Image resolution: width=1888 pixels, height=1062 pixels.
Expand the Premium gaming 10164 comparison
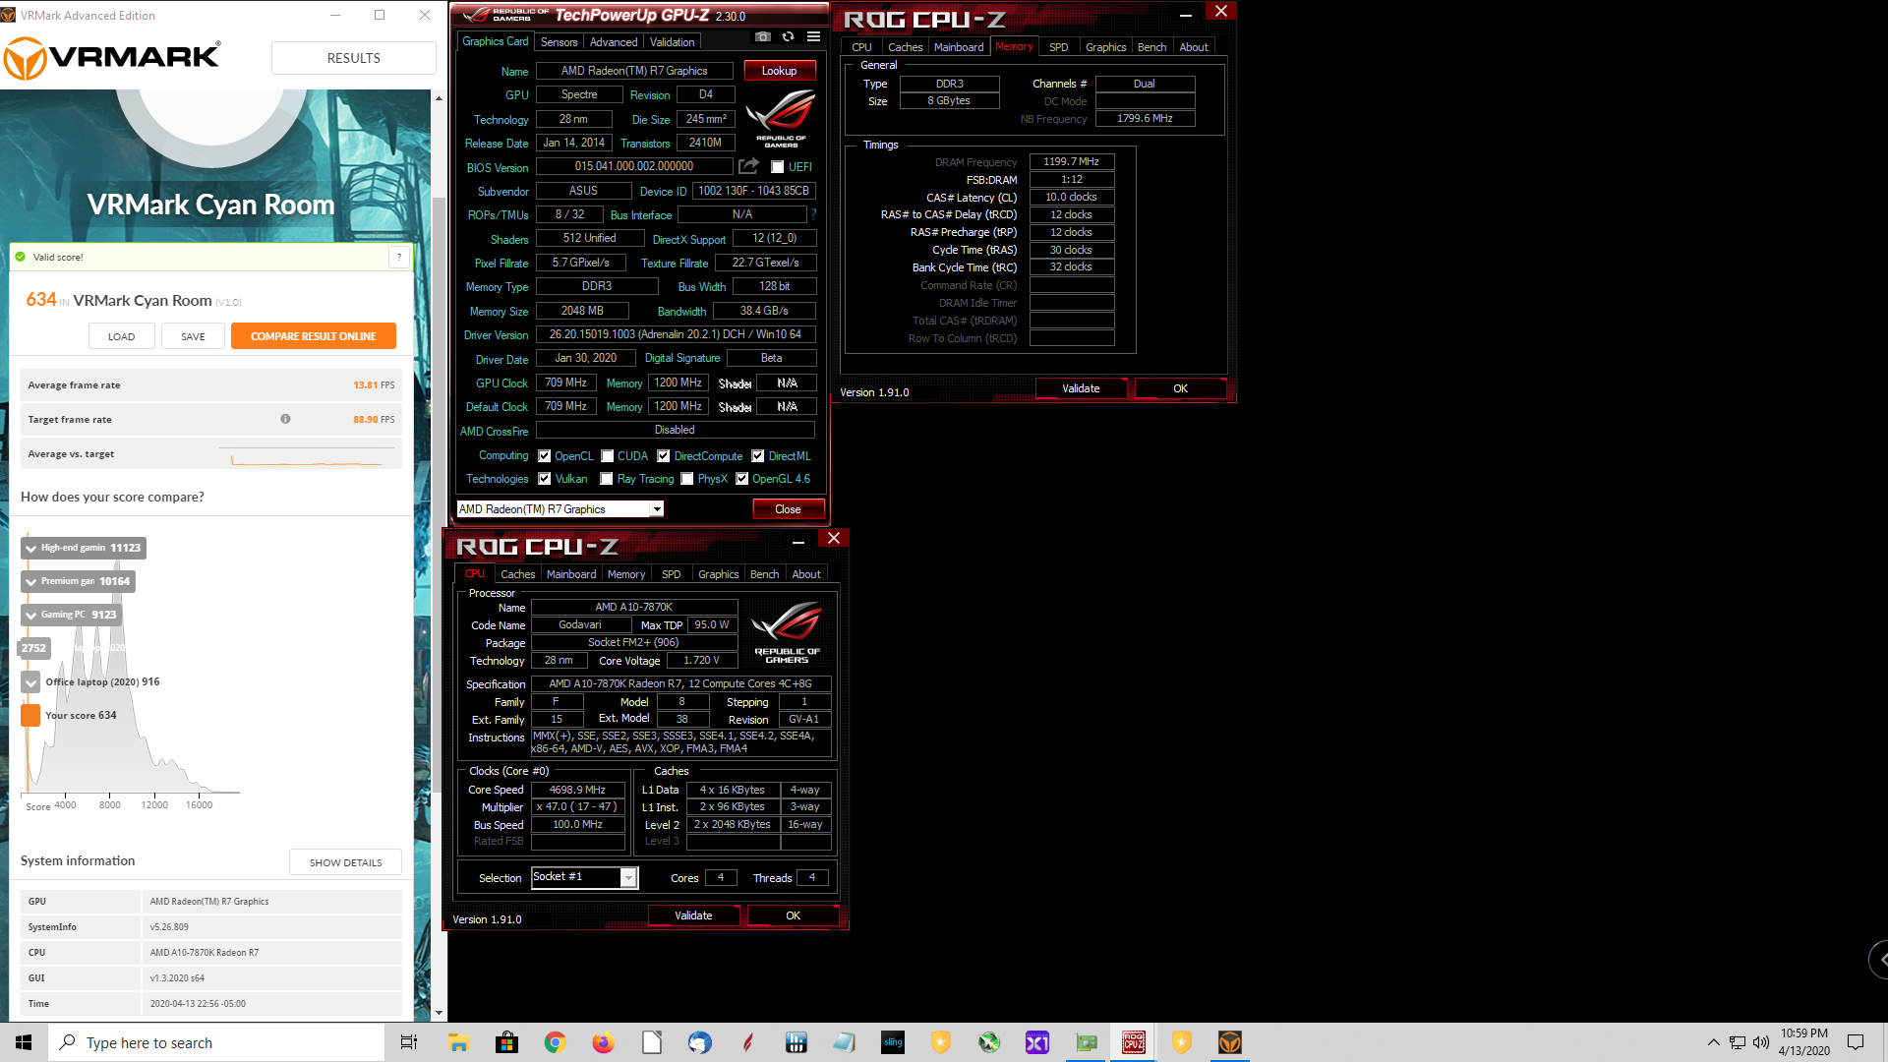(x=31, y=582)
